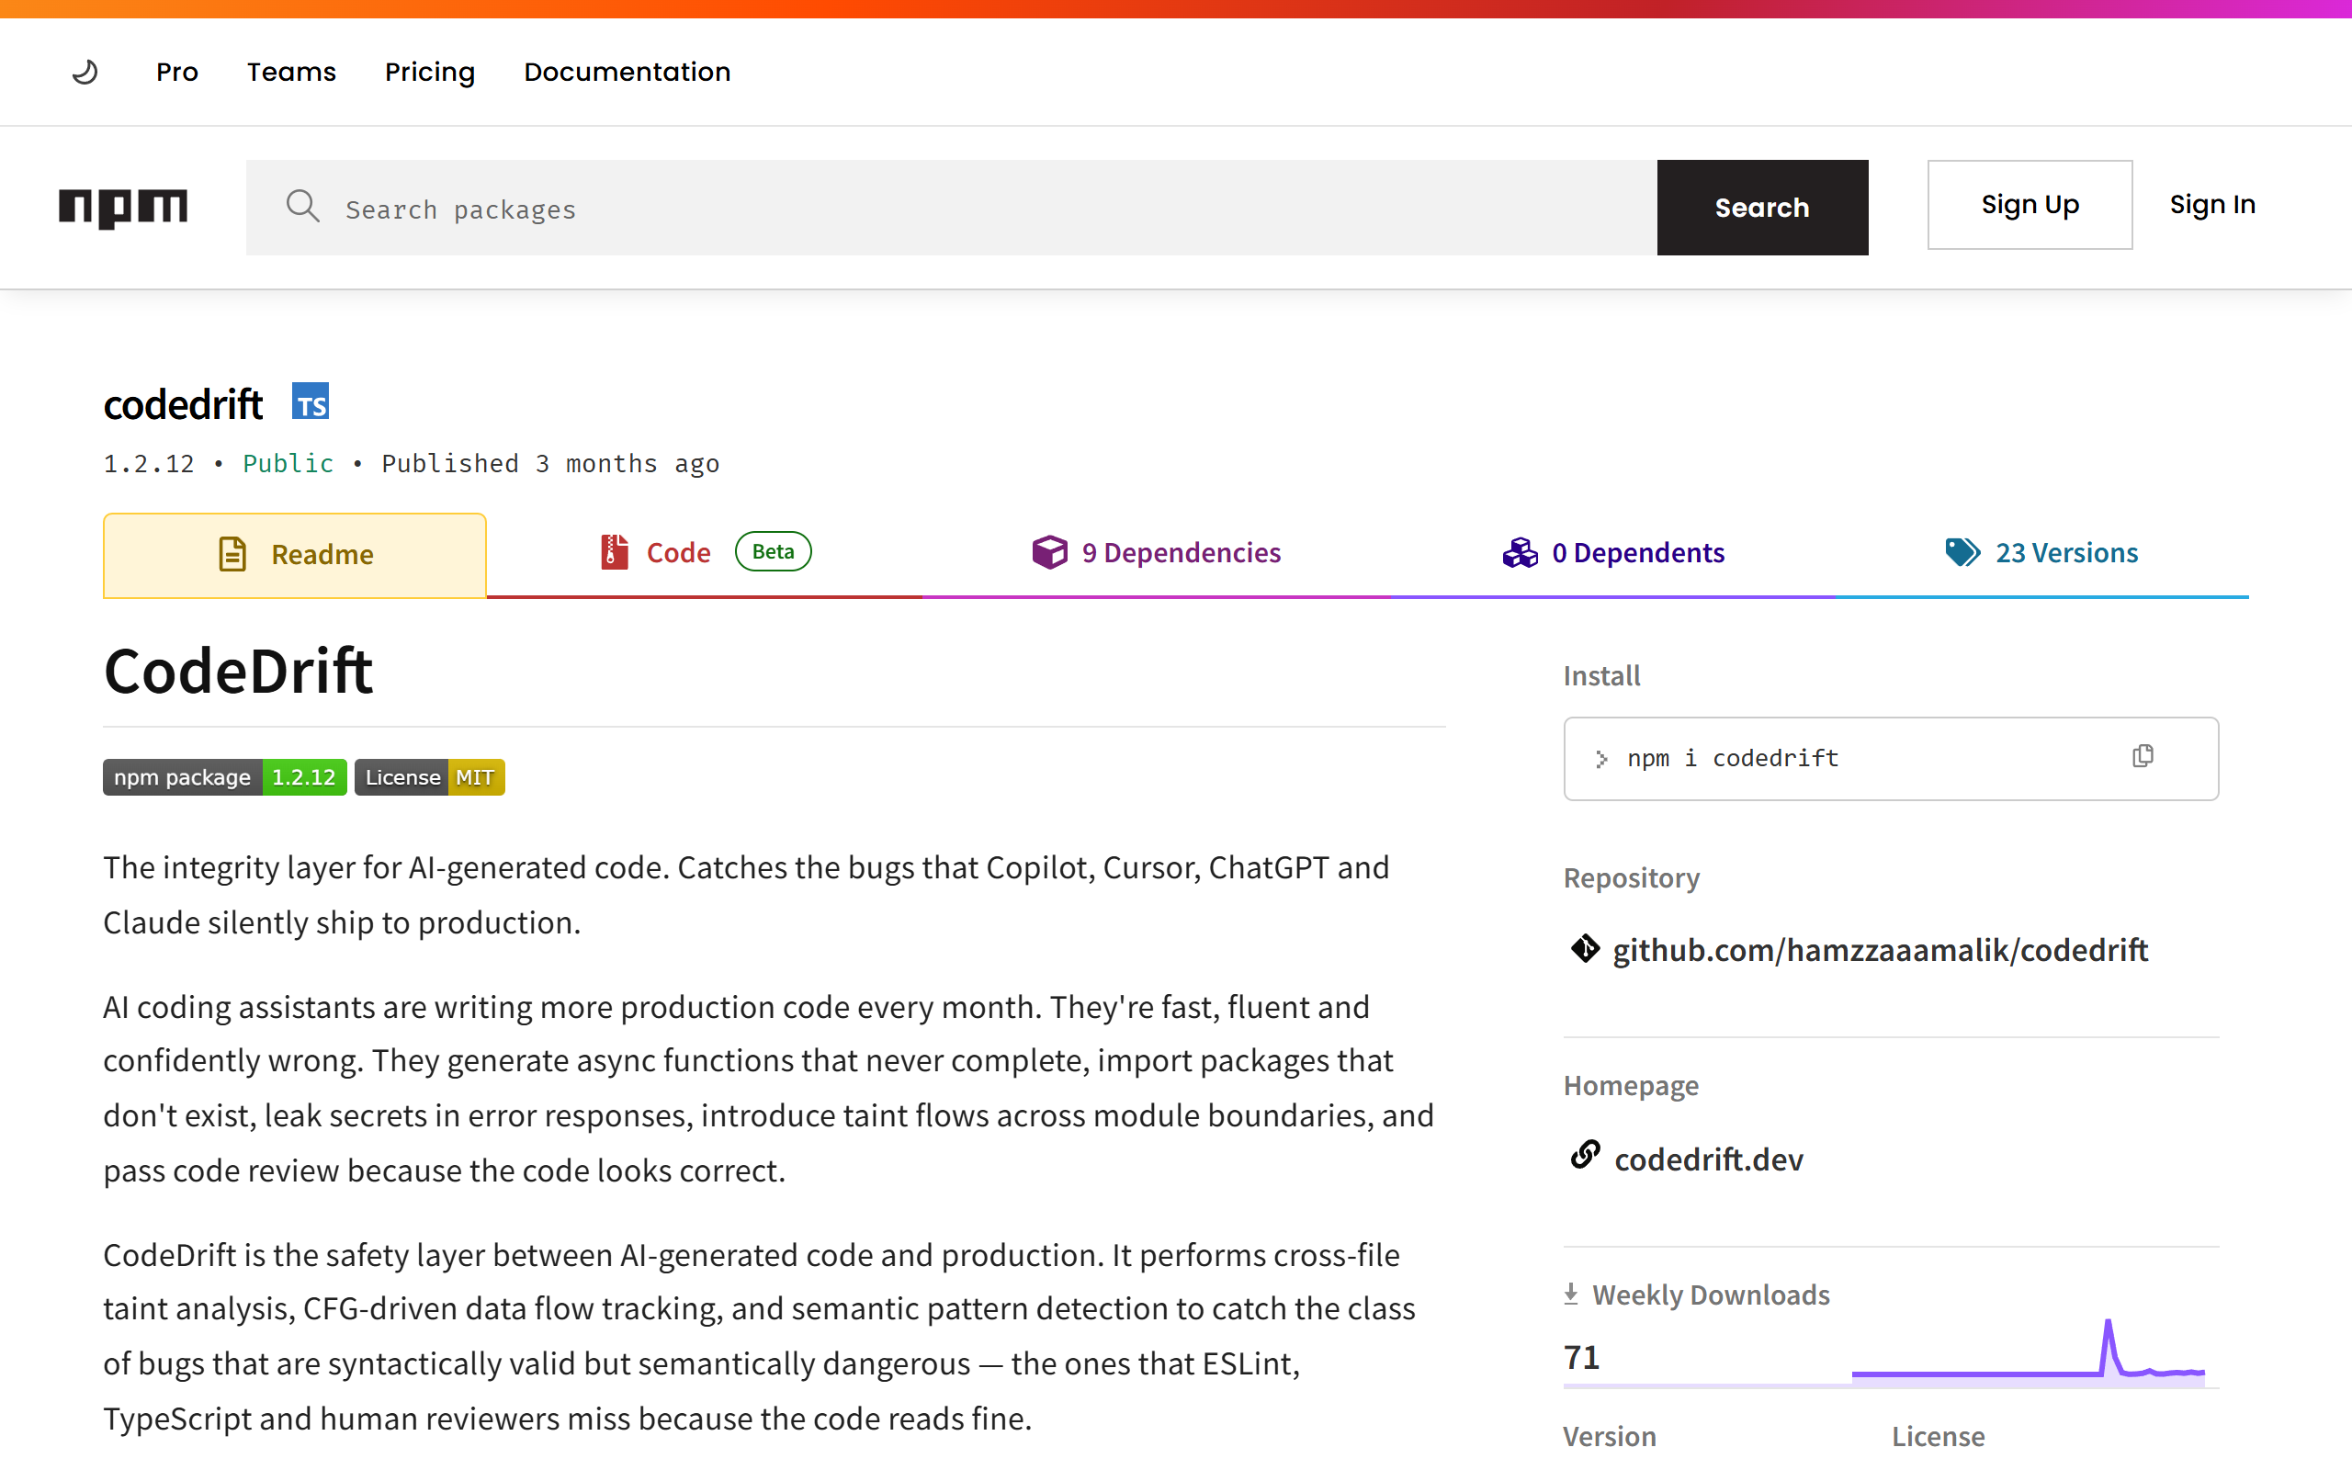2352x1470 pixels.
Task: Open the 0 Dependents tab
Action: (x=1613, y=552)
